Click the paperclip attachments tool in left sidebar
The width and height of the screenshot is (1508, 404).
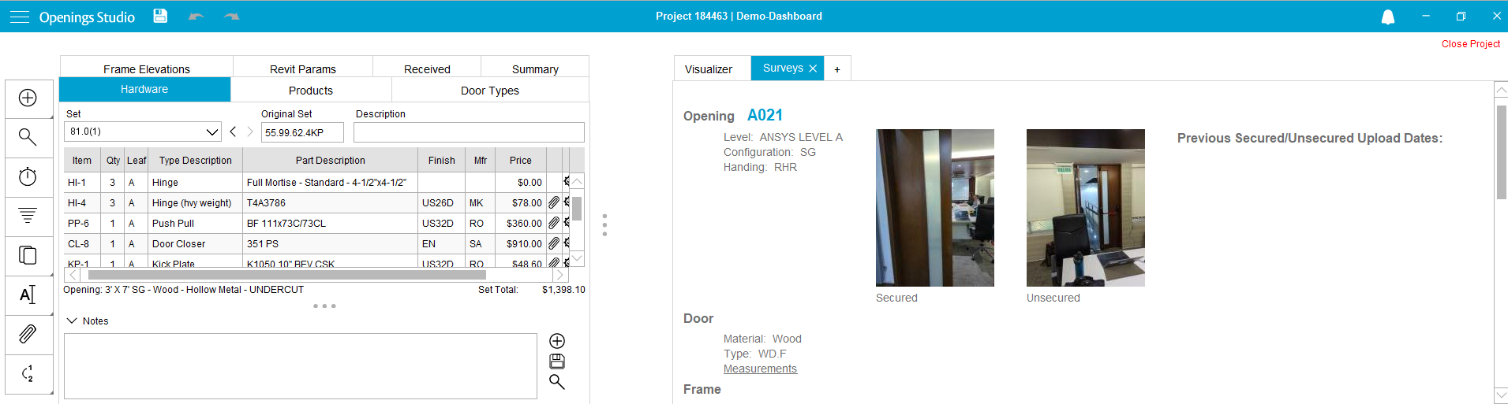(28, 334)
